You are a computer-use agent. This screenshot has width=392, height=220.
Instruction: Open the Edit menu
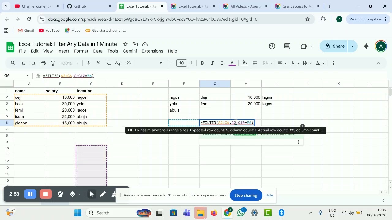(x=35, y=51)
